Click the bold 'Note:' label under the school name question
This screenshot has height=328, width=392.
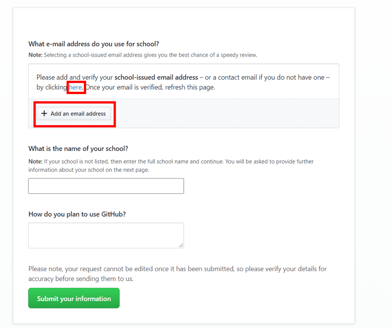tap(35, 161)
